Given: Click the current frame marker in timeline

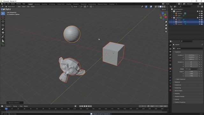Looking at the screenshot, I should point(6,109).
